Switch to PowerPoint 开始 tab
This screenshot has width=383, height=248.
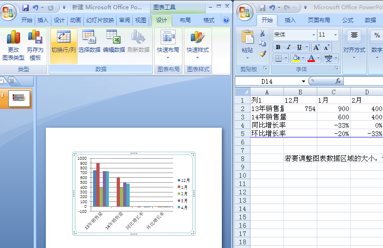tap(26, 20)
